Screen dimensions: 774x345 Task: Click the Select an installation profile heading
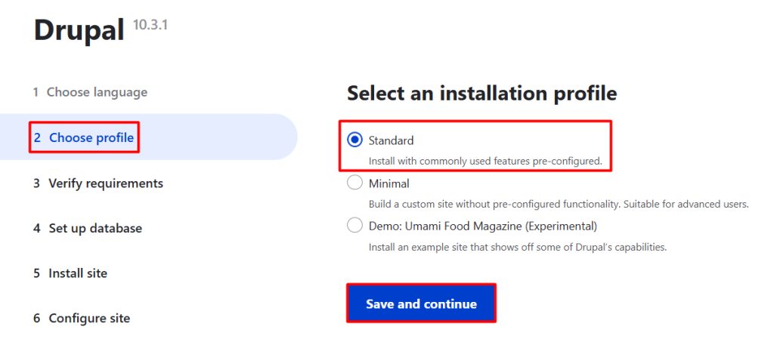pos(481,93)
